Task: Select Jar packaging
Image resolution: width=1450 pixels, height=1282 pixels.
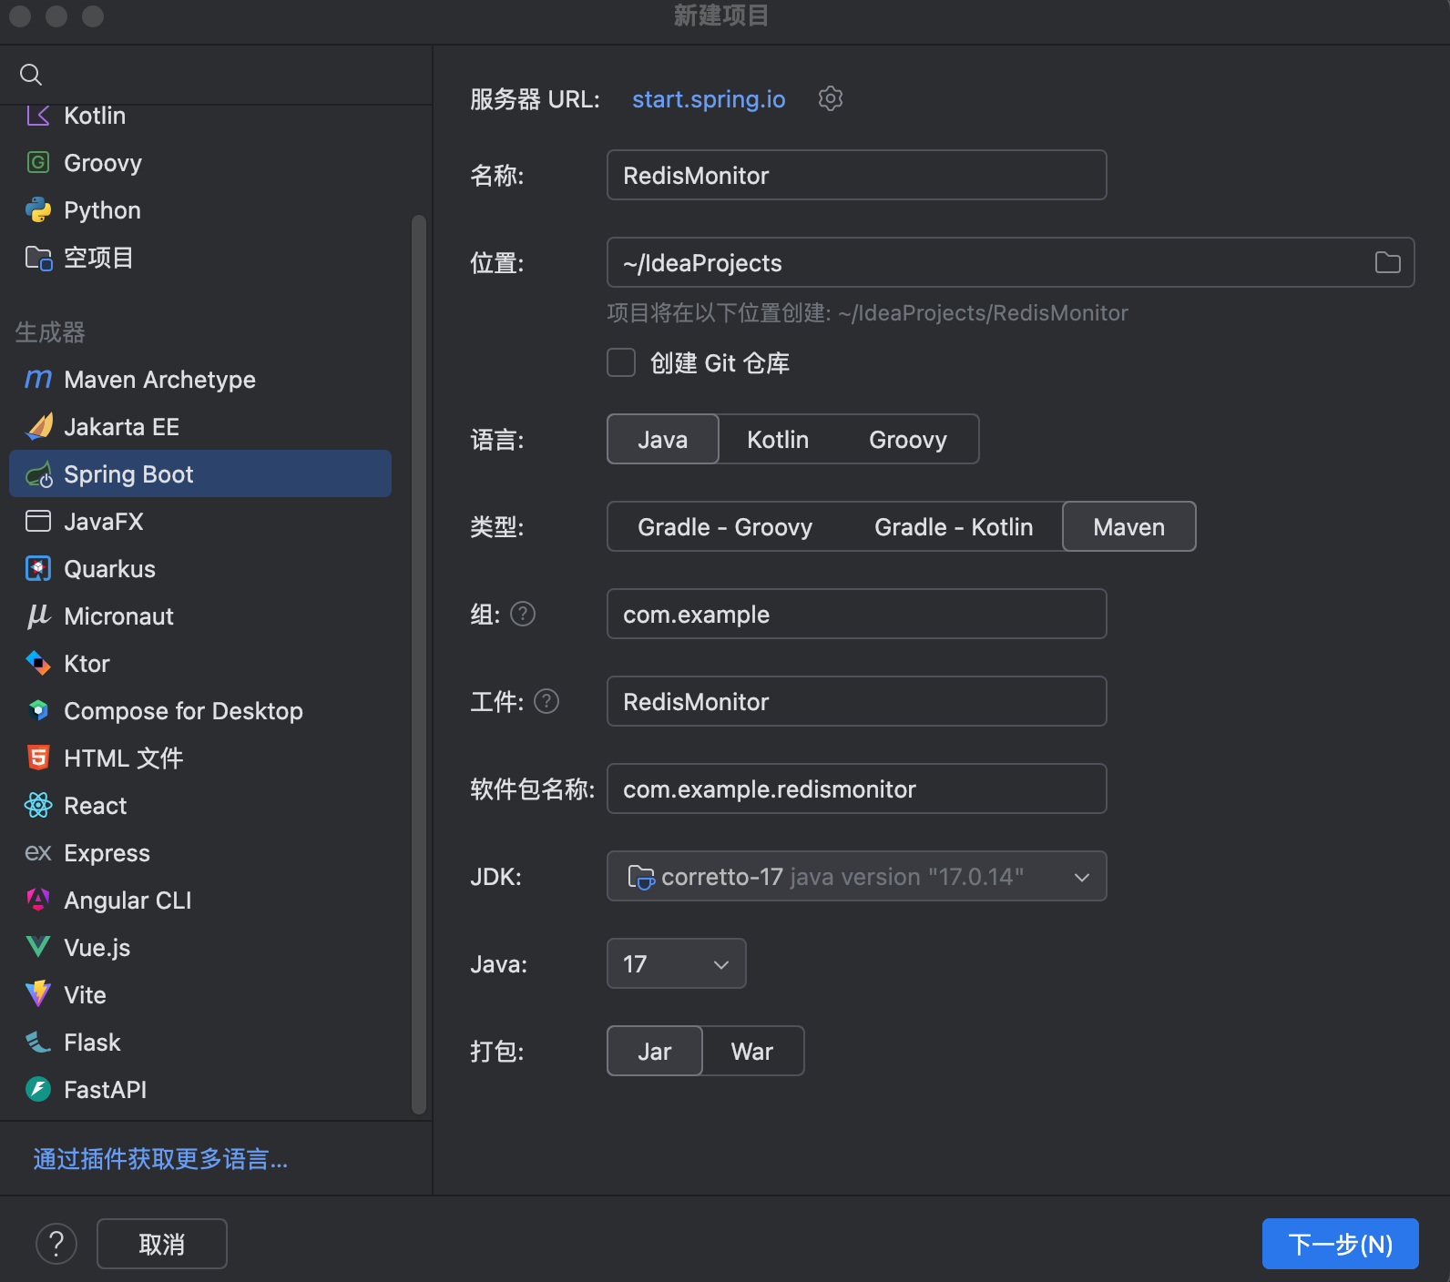Action: [x=655, y=1052]
